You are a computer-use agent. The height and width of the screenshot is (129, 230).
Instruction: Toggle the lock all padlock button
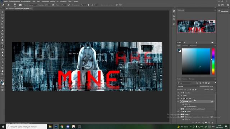tap(195, 90)
